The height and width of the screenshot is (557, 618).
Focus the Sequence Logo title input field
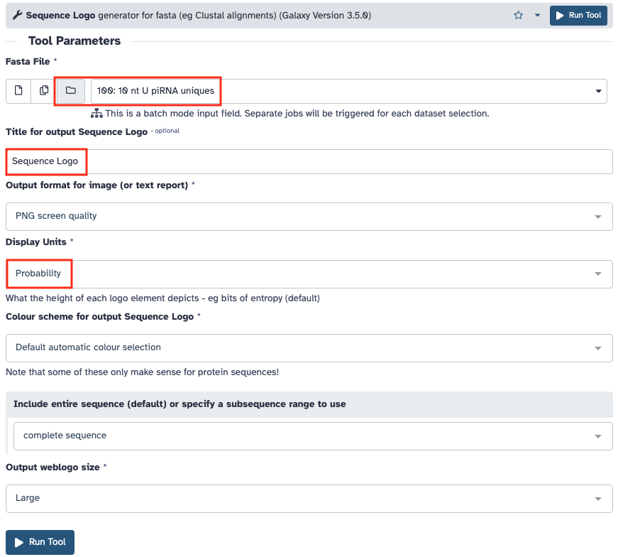pyautogui.click(x=309, y=161)
